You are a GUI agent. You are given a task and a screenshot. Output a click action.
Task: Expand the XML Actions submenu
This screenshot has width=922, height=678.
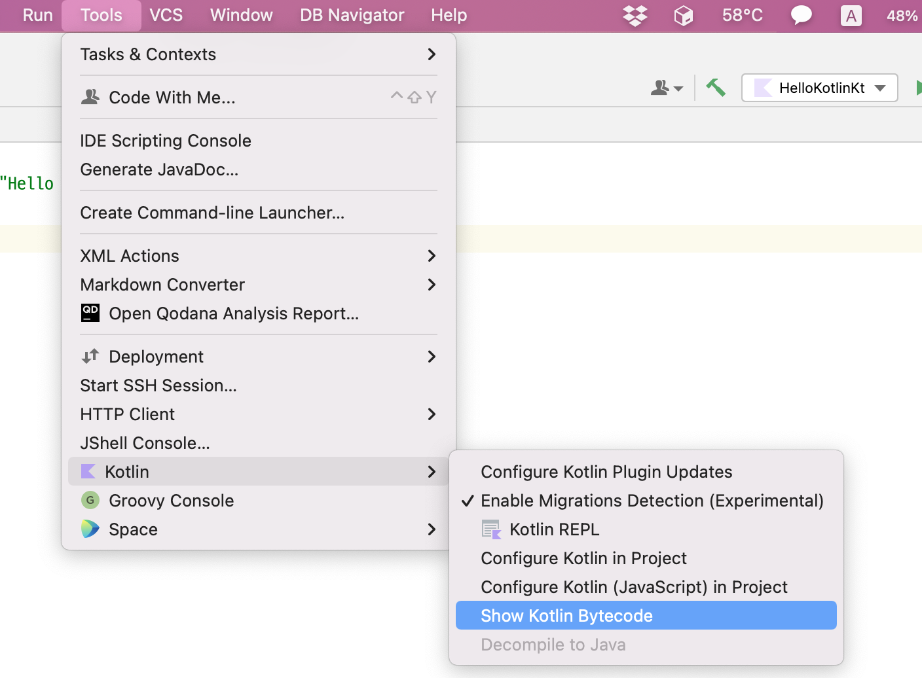click(x=259, y=256)
